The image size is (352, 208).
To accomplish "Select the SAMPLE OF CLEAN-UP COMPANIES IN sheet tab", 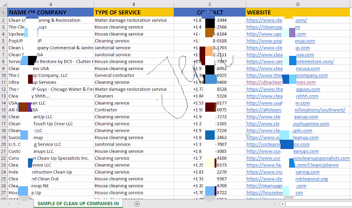I will tap(78, 204).
